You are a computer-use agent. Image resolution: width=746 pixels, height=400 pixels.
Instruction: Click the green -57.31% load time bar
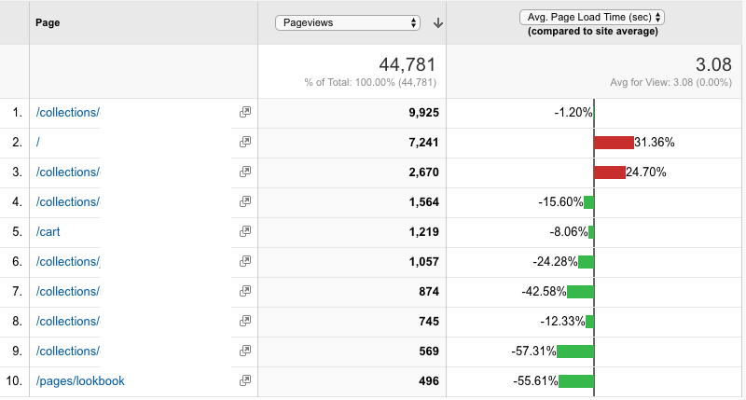click(x=575, y=351)
